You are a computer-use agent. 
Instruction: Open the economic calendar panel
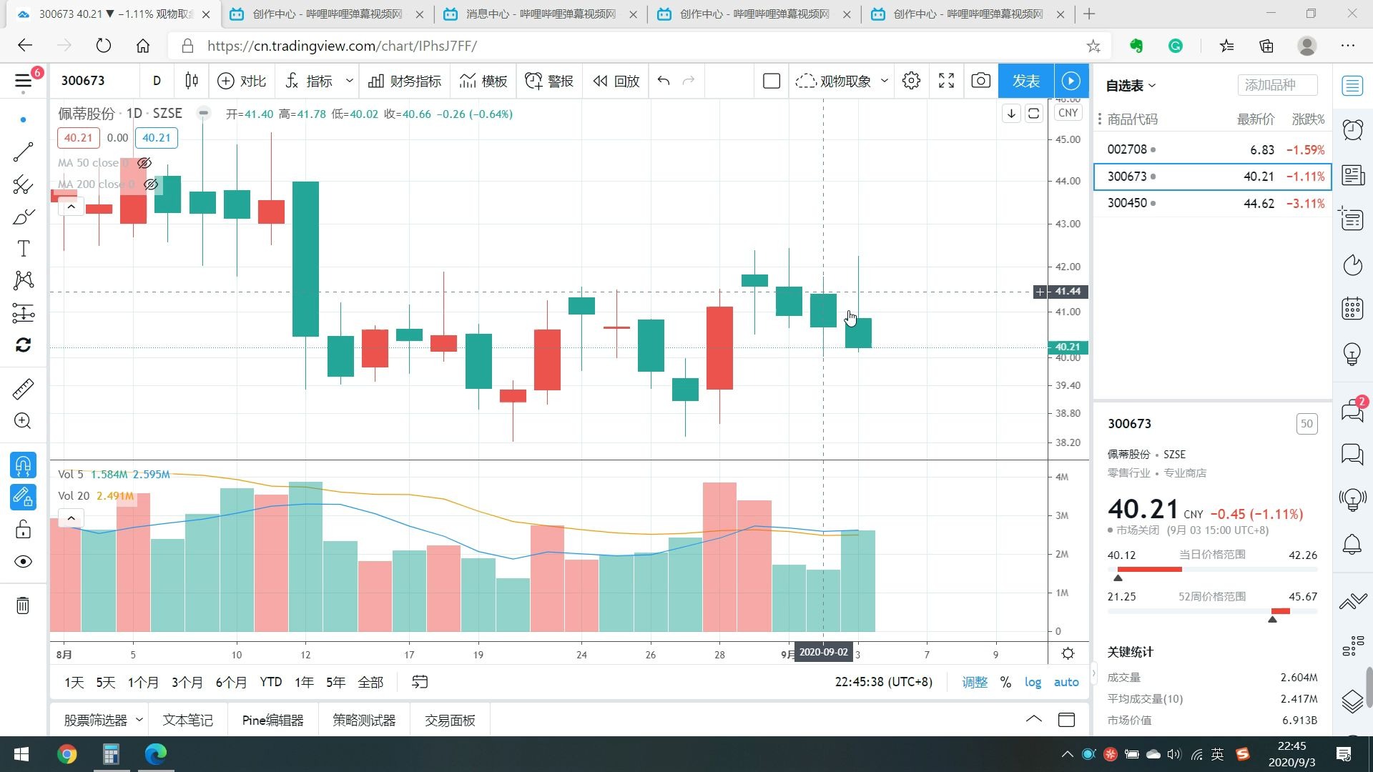click(x=1352, y=309)
